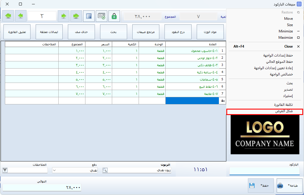Go to the first invoice with double-left arrow
This screenshot has width=304, height=195.
(x=8, y=16)
